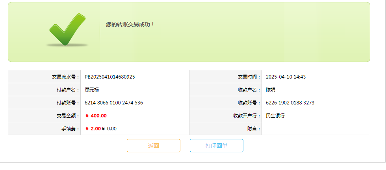Click the 收款开户行 label
The width and height of the screenshot is (386, 170).
[x=245, y=116]
